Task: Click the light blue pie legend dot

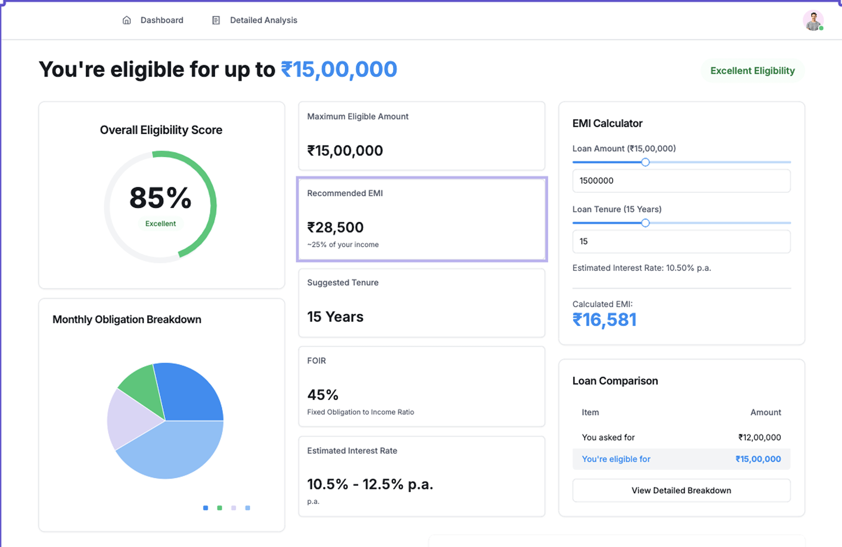Action: [248, 508]
